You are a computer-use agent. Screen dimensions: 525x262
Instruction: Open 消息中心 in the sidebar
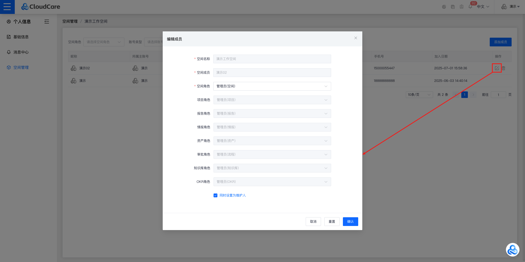tap(21, 52)
